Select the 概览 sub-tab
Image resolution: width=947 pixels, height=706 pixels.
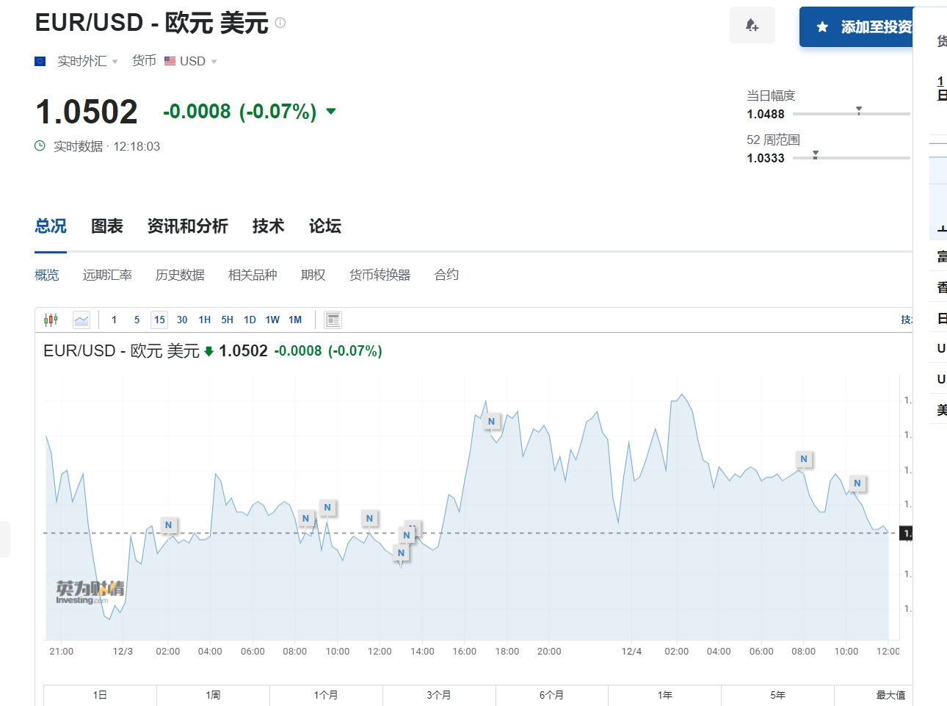click(x=47, y=275)
